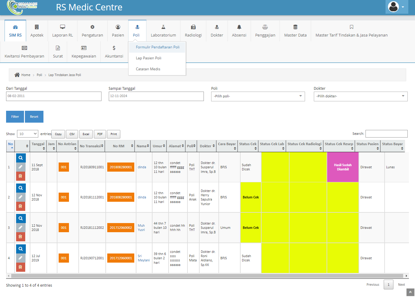Click the magnifier view icon in row 1
Image resolution: width=415 pixels, height=297 pixels.
click(x=21, y=158)
